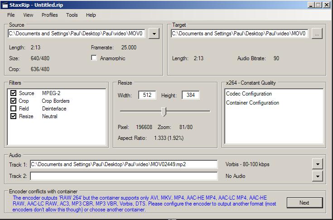Select the MPEG-2 filter text
This screenshot has height=220, width=333.
(x=51, y=93)
